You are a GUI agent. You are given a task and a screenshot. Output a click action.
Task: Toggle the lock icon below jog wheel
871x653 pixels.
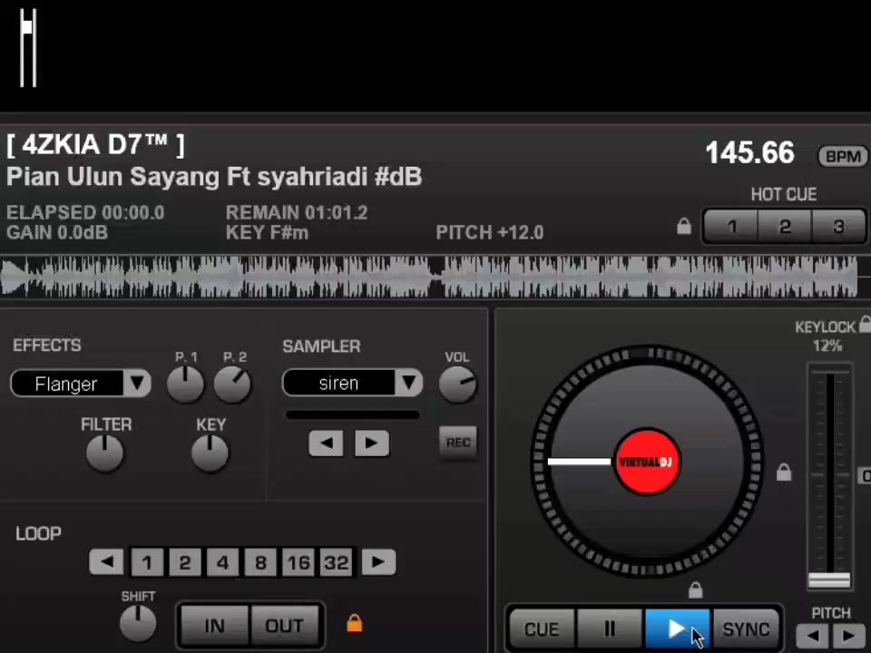[696, 590]
